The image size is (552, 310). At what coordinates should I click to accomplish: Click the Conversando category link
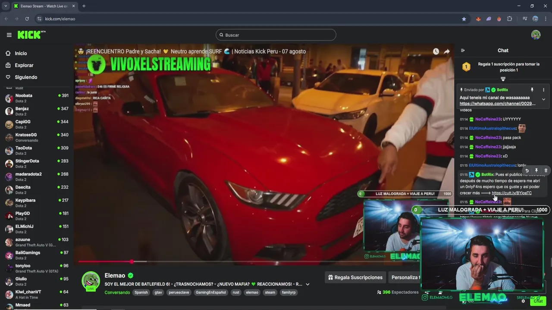[117, 292]
